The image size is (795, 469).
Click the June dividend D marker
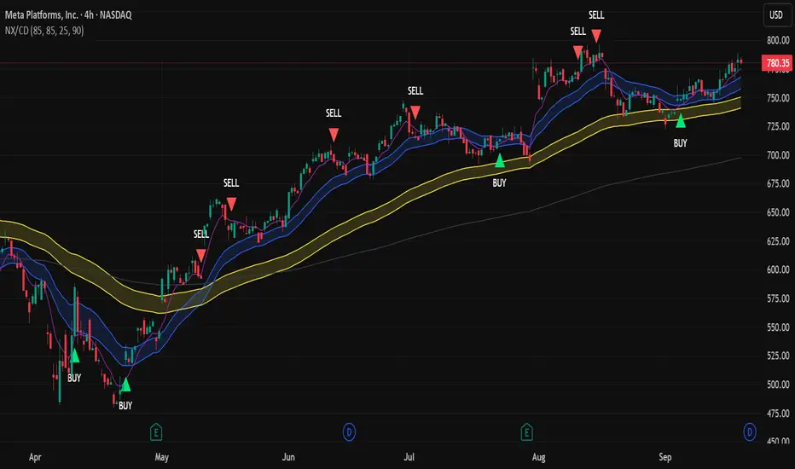349,432
